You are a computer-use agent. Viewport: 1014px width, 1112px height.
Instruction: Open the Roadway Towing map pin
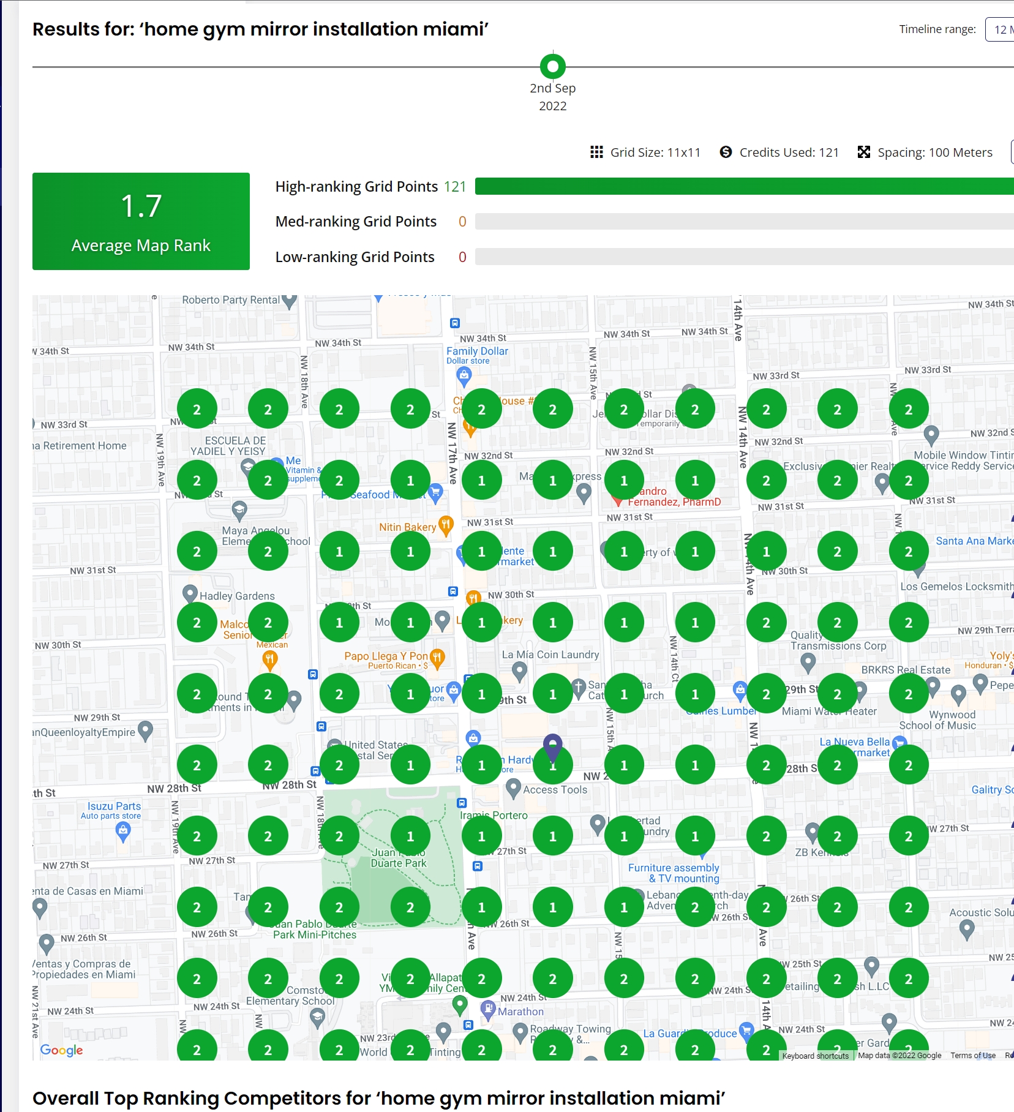coord(520,1032)
